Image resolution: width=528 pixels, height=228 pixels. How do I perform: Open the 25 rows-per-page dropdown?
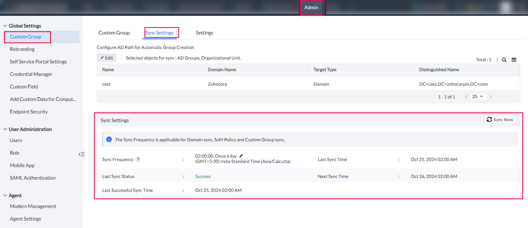pyautogui.click(x=478, y=97)
